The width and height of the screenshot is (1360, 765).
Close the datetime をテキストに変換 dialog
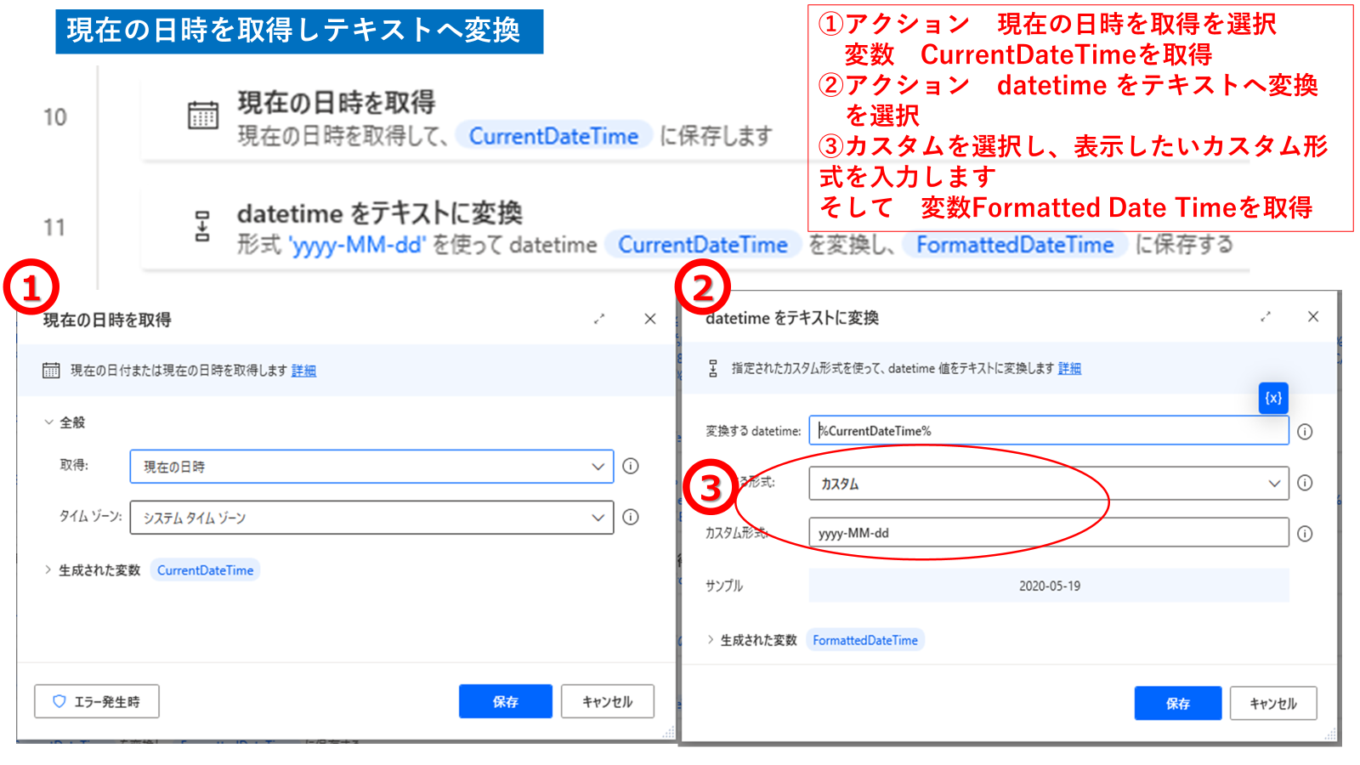(x=1313, y=316)
